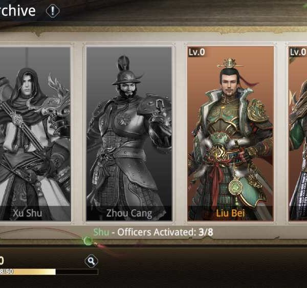This screenshot has width=307, height=288.
Task: Click Liu Bei's golden crown
Action: 230,63
